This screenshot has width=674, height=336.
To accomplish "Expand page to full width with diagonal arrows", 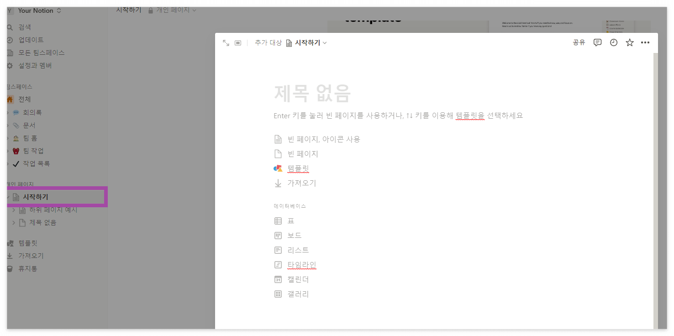I will pos(226,42).
